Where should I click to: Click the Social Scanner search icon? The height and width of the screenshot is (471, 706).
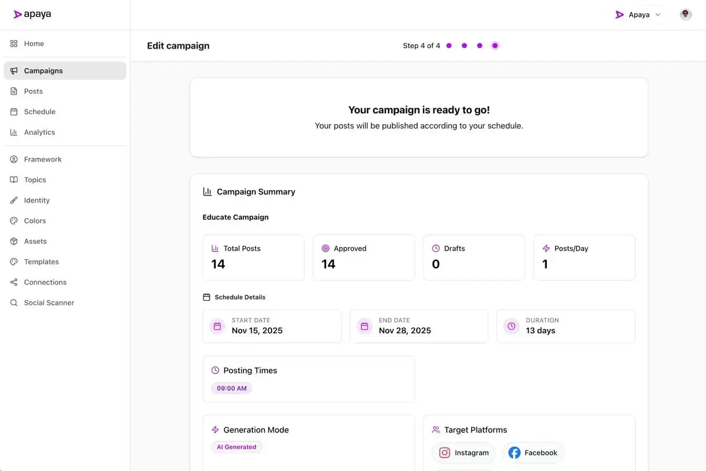(x=14, y=303)
